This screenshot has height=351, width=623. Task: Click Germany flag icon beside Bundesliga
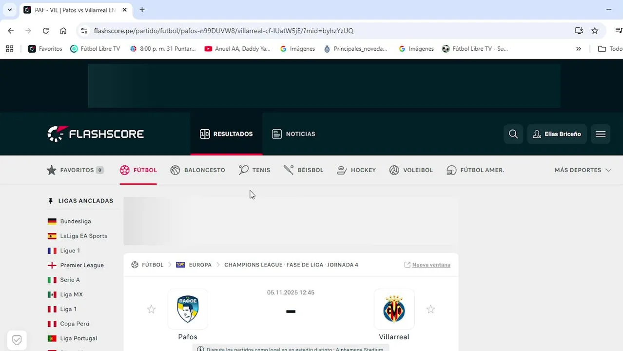tap(52, 221)
